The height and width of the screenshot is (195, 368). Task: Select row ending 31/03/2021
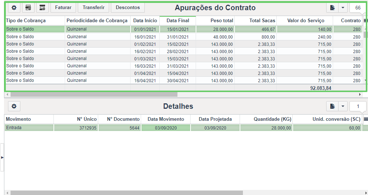pyautogui.click(x=184, y=66)
